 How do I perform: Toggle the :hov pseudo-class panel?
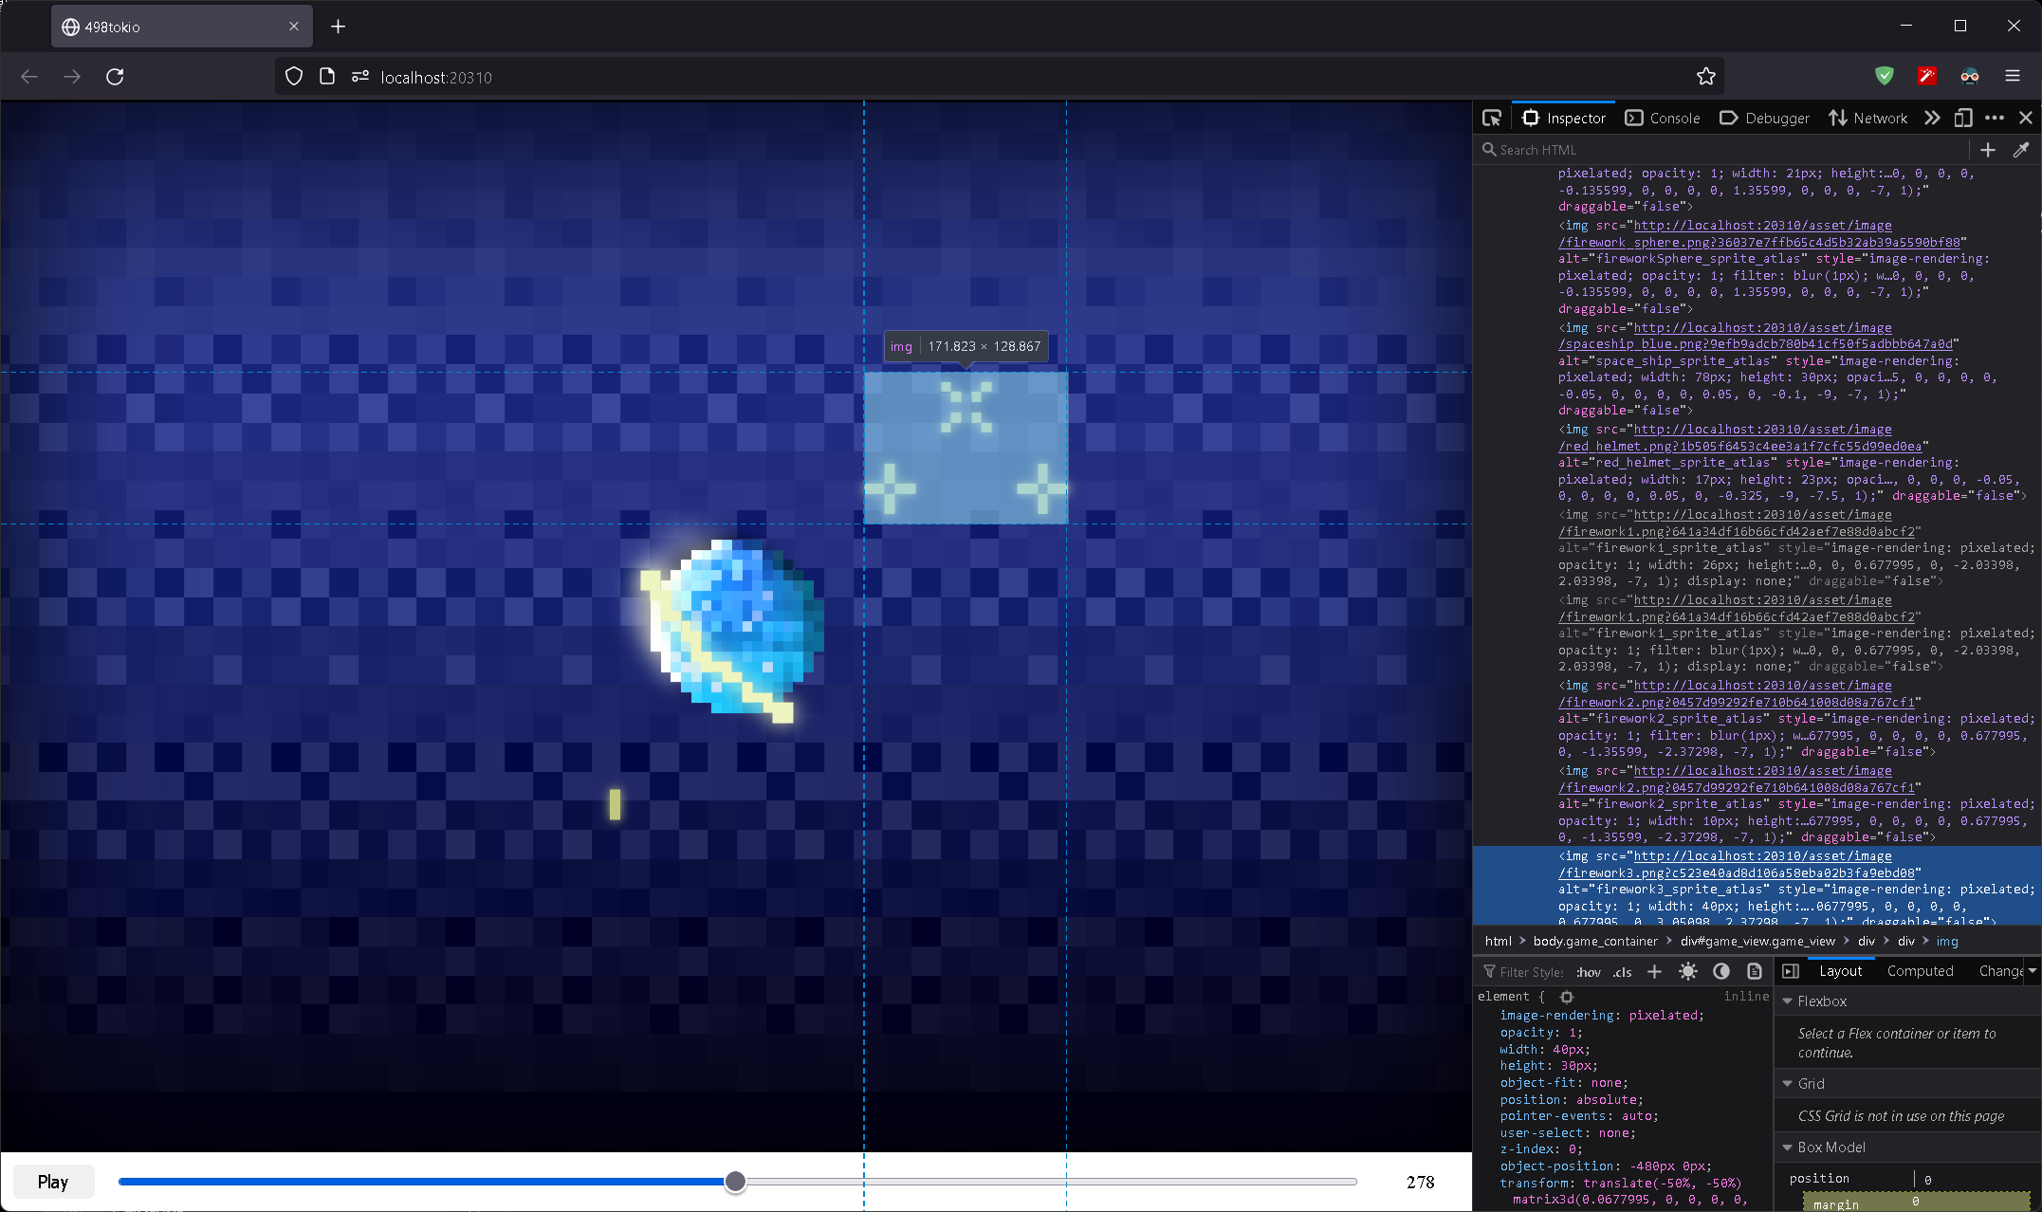(1589, 972)
